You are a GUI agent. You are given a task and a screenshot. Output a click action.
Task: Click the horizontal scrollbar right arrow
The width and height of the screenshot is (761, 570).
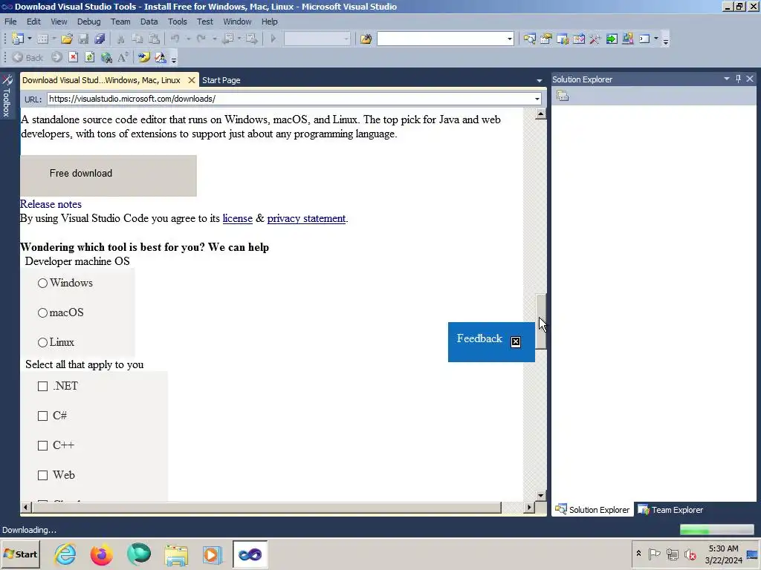pyautogui.click(x=529, y=508)
